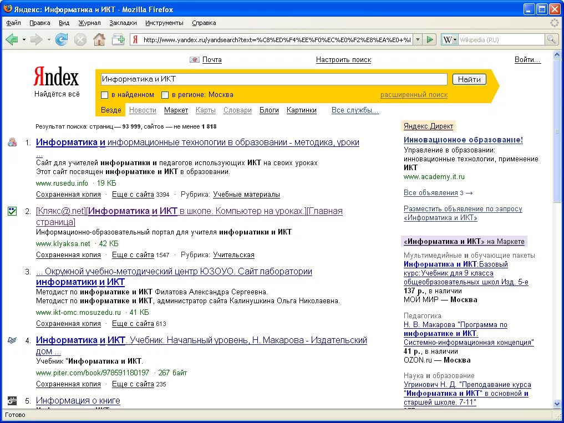Viewport: 564px width, 423px height.
Task: Click the blue icon beside result 4
Action: 12,340
